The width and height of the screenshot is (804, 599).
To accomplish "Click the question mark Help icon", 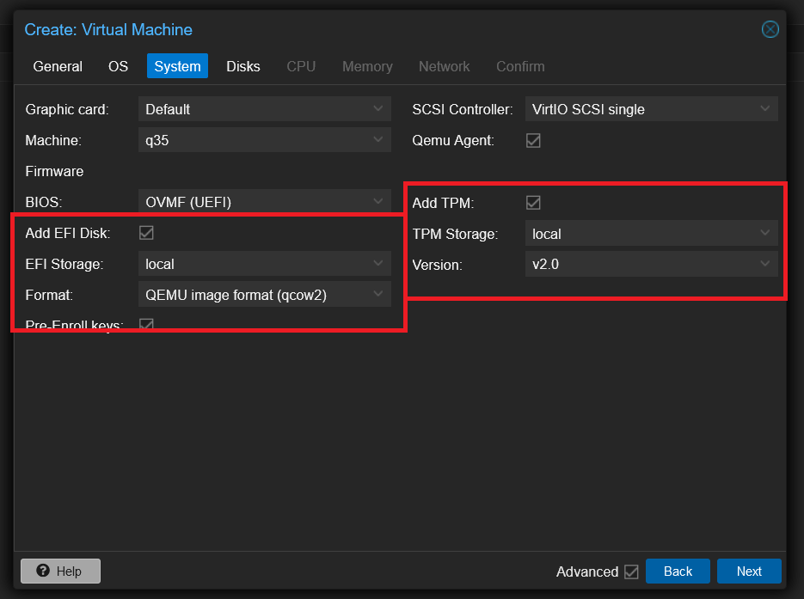I will (x=43, y=571).
